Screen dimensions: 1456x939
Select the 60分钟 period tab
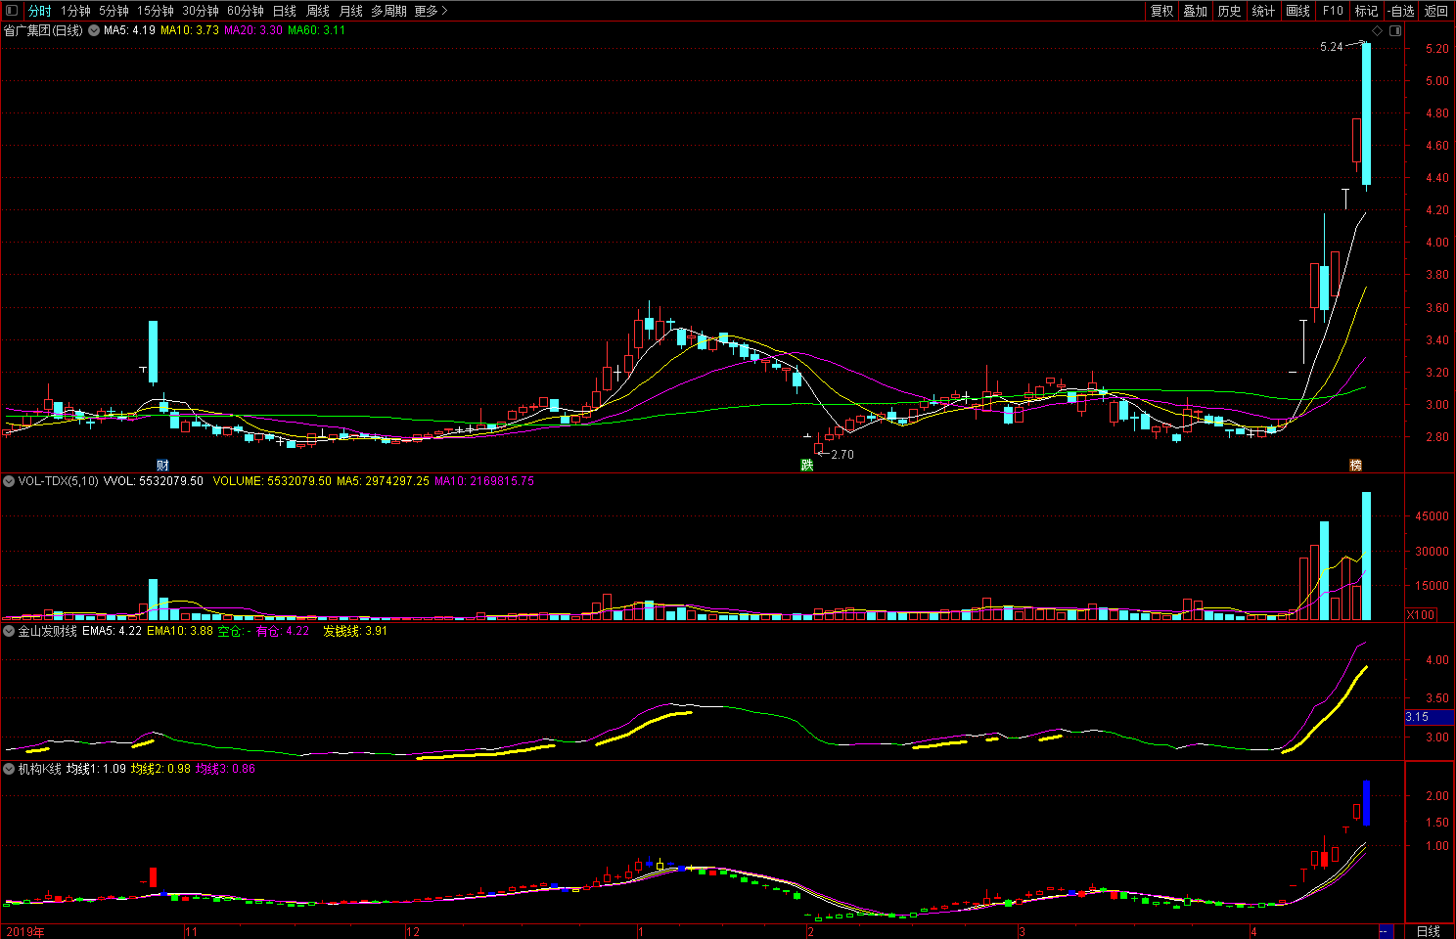(x=246, y=11)
